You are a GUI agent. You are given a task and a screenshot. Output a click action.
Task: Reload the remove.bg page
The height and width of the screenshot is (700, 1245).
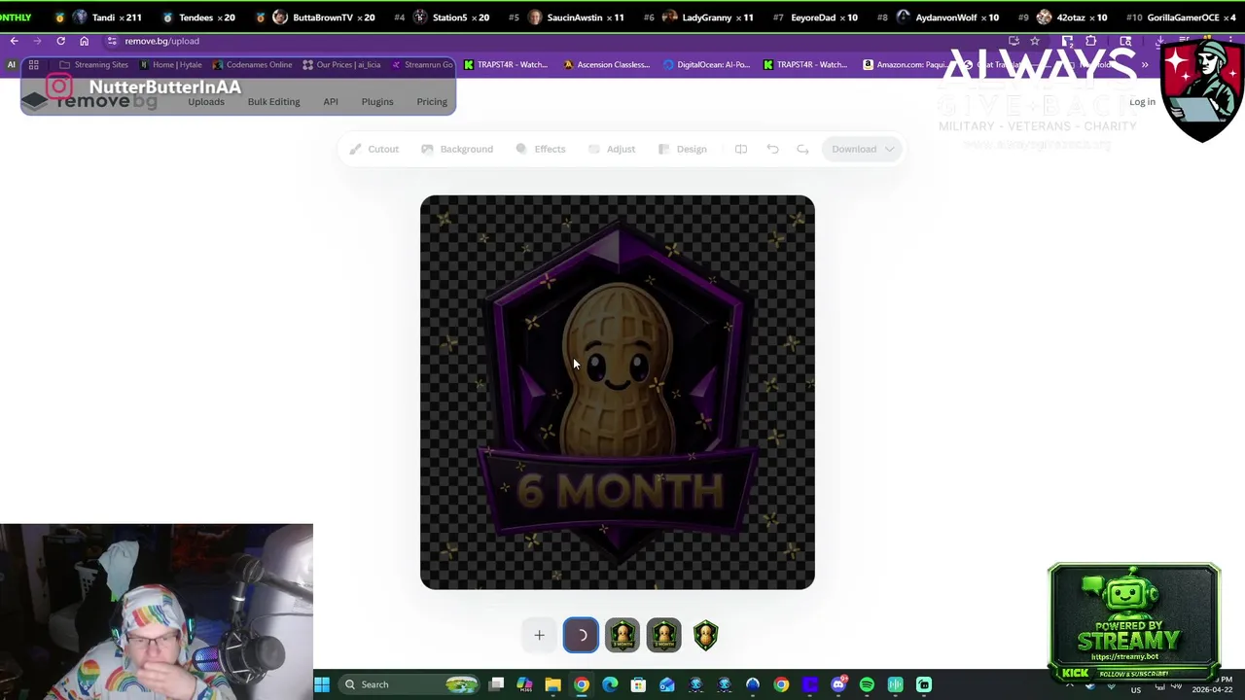pos(60,41)
